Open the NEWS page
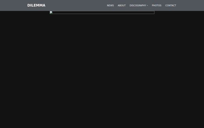Viewport: 204px width, 128px height. (x=110, y=5)
